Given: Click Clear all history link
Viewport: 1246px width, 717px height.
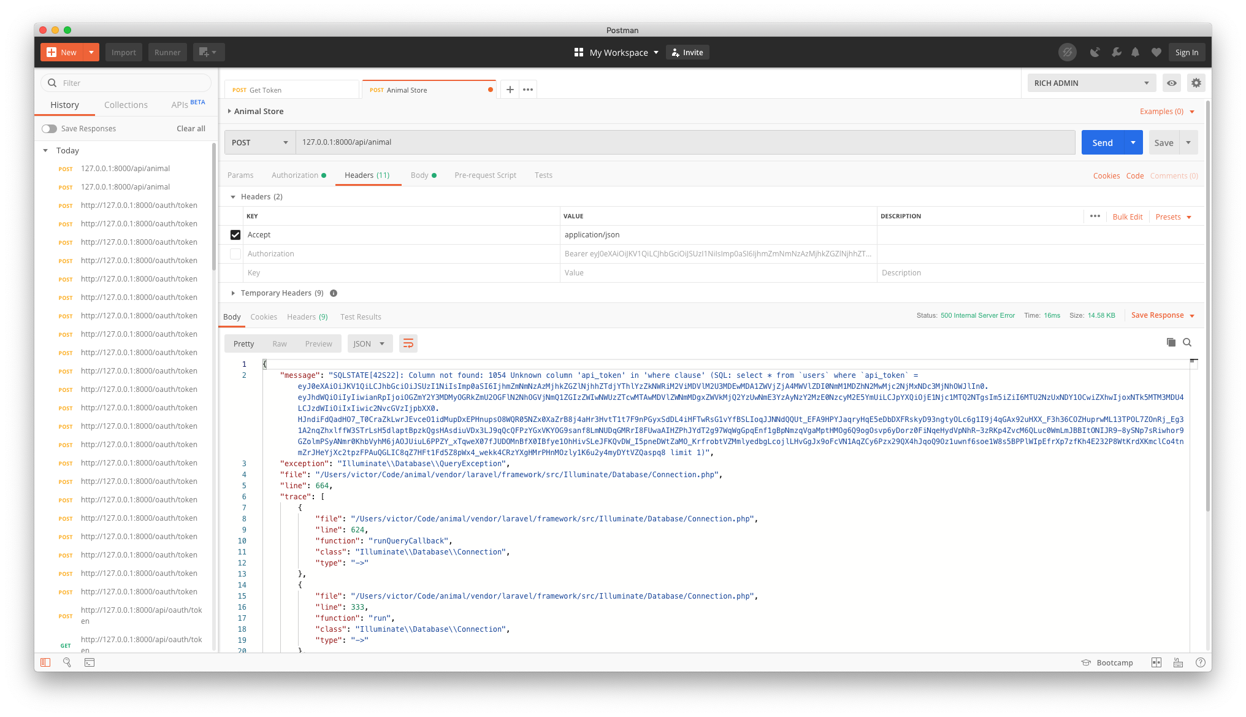Looking at the screenshot, I should pyautogui.click(x=191, y=129).
